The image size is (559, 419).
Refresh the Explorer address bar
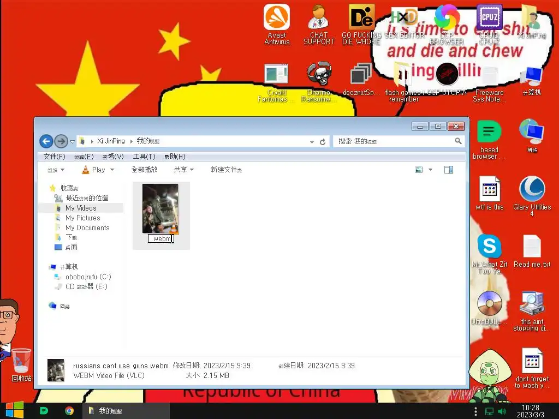coord(323,142)
